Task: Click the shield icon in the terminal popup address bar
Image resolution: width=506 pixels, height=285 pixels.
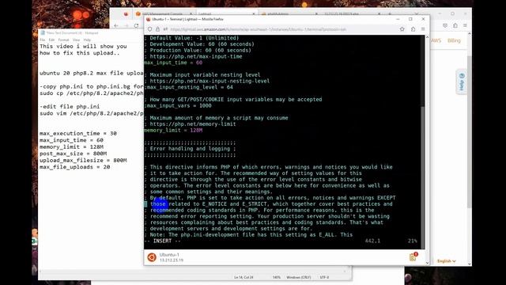Action: (149, 29)
